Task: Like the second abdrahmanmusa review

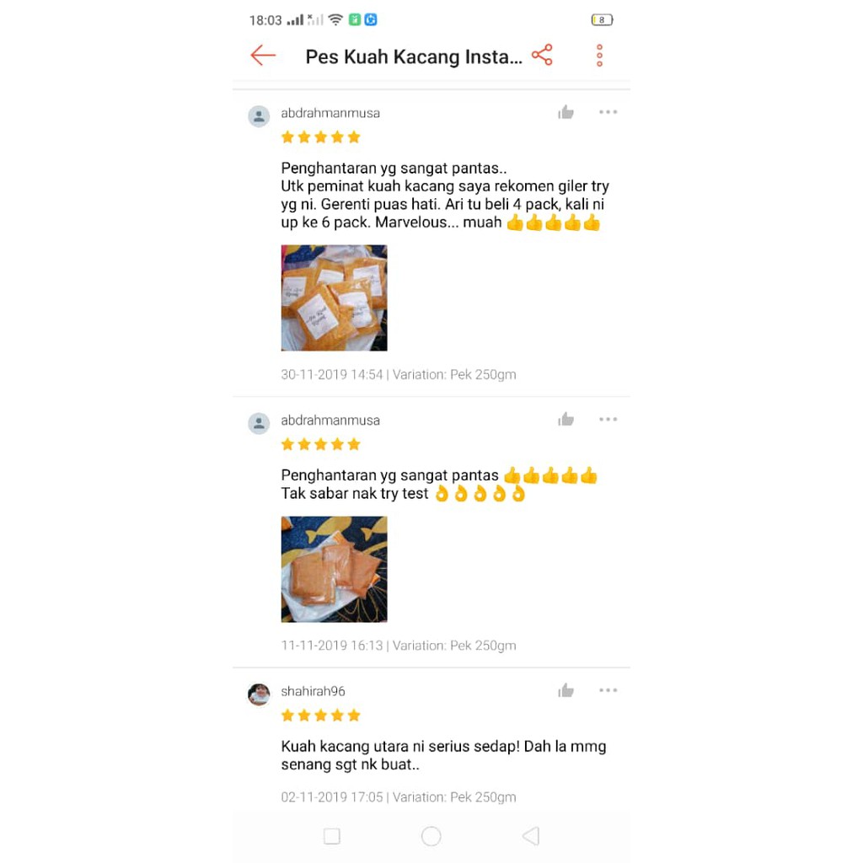Action: [x=566, y=420]
